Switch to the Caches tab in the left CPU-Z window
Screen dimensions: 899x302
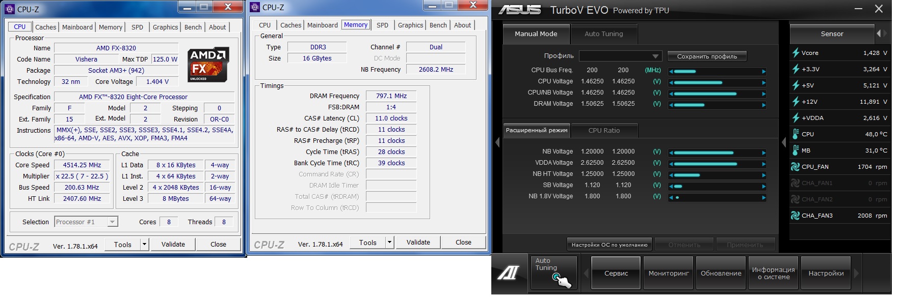point(45,27)
